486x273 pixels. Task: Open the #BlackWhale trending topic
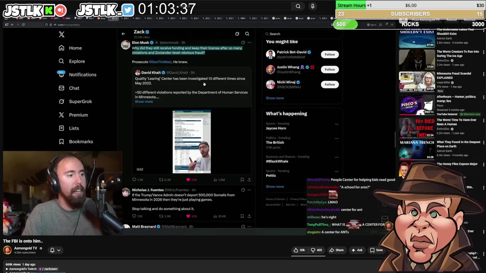[x=277, y=162]
